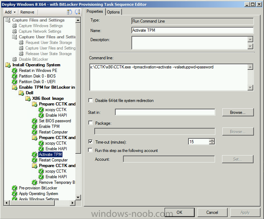Click the Name input field
Screen dimensions: 264x219
pyautogui.click(x=192, y=30)
